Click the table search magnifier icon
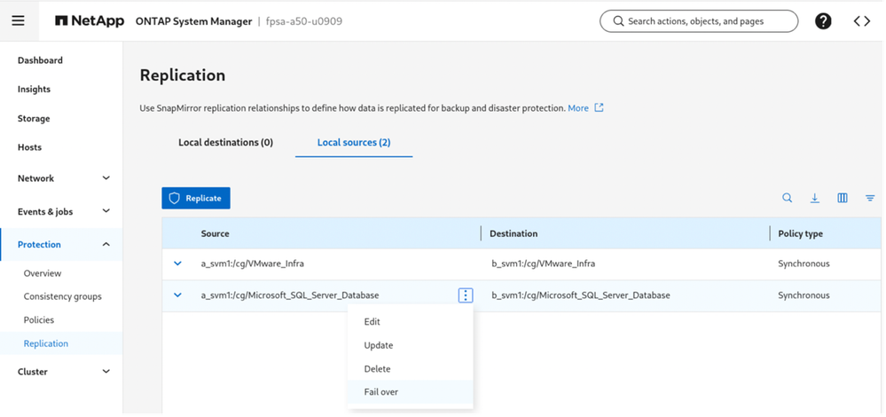Screen dimensions: 886x417 788,198
